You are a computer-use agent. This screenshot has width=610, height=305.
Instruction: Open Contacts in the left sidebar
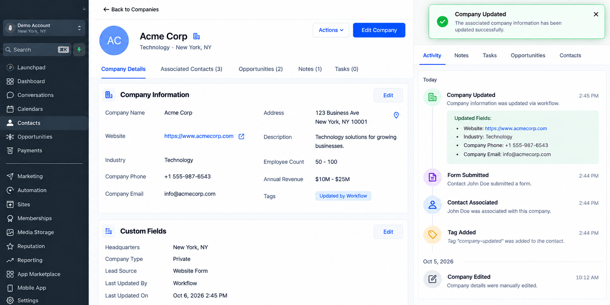[44, 123]
